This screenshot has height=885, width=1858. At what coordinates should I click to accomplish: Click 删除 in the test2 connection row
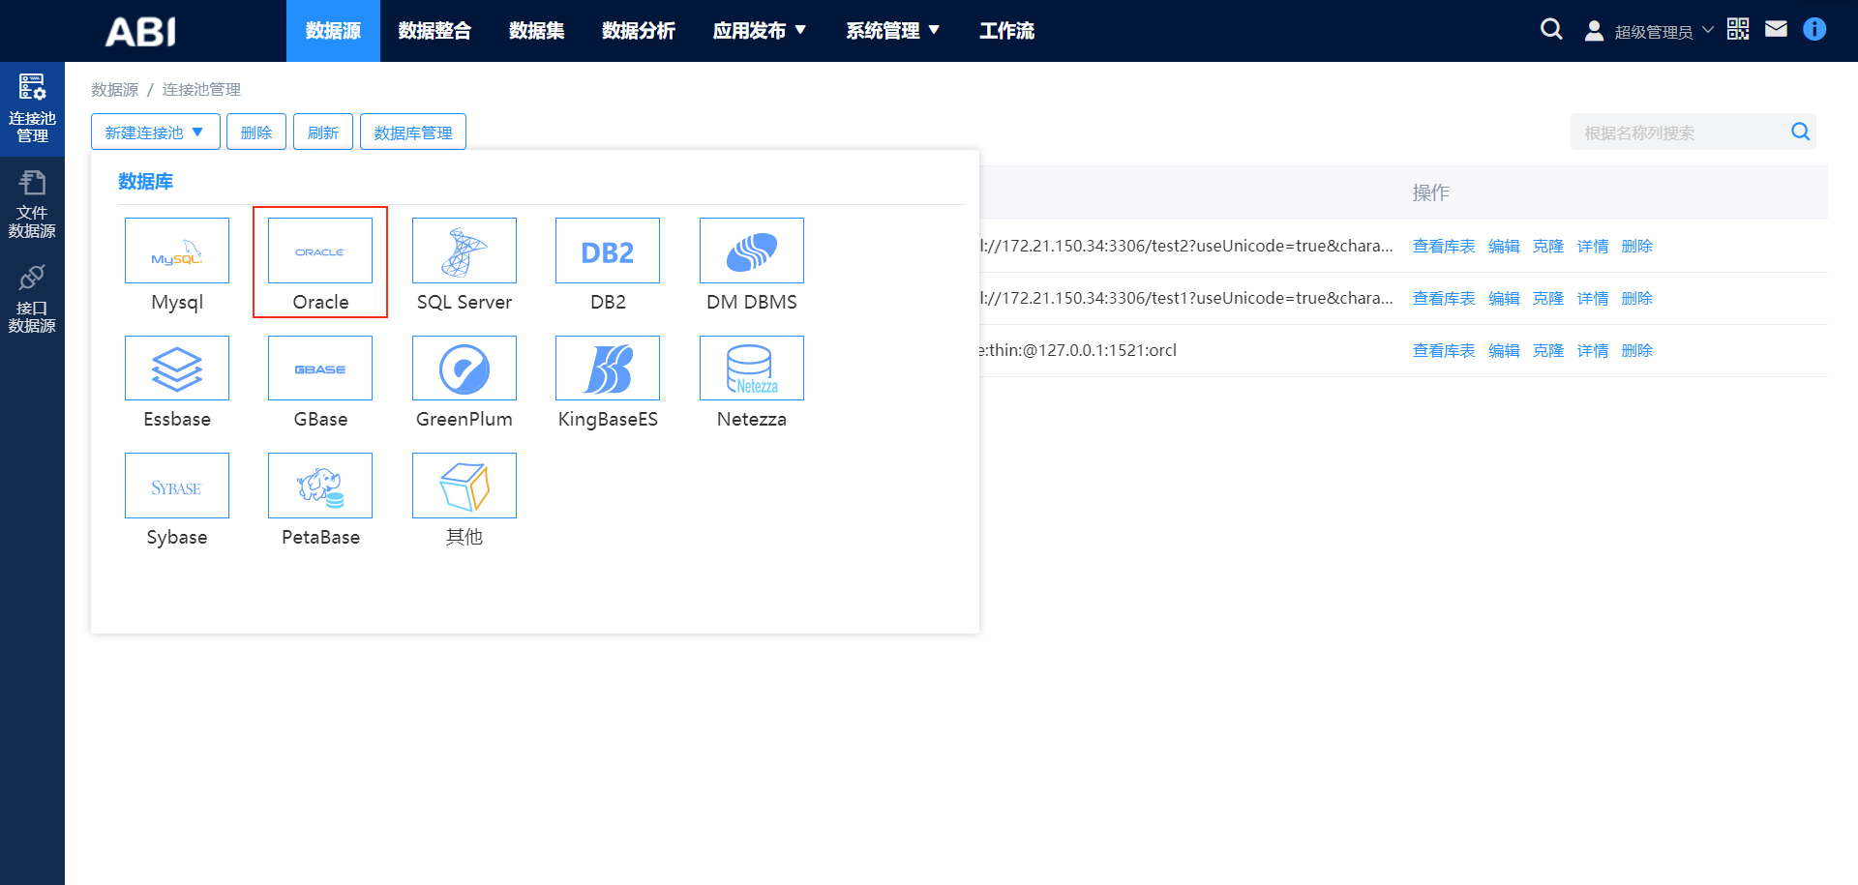[1637, 246]
